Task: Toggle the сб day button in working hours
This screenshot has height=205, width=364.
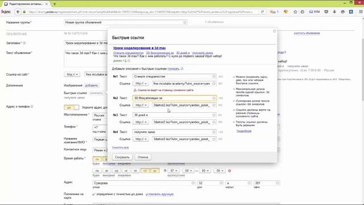Action: [145, 171]
